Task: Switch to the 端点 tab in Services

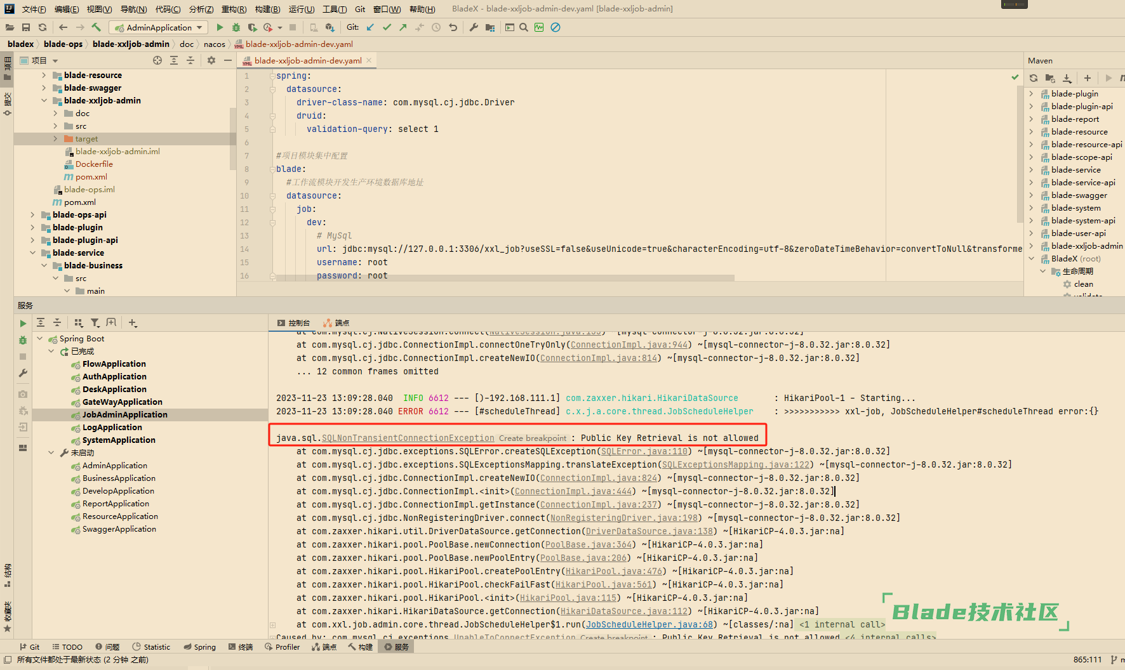Action: point(336,323)
